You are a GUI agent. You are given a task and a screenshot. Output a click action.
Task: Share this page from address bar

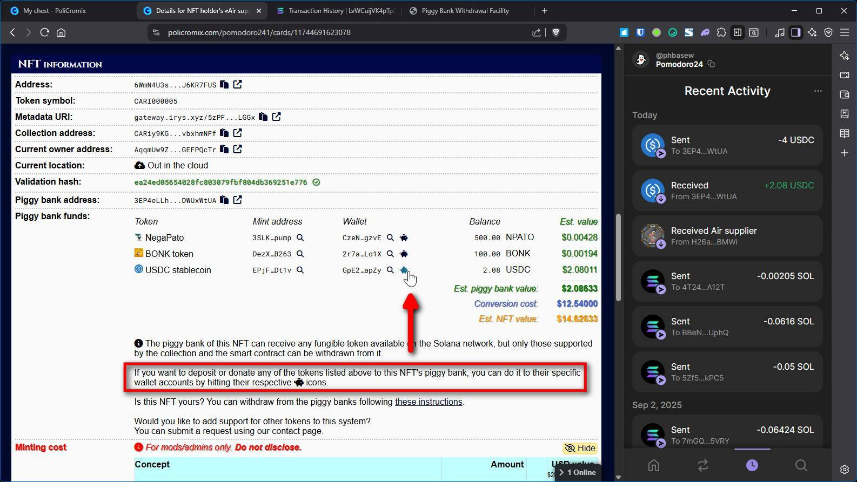(x=536, y=32)
